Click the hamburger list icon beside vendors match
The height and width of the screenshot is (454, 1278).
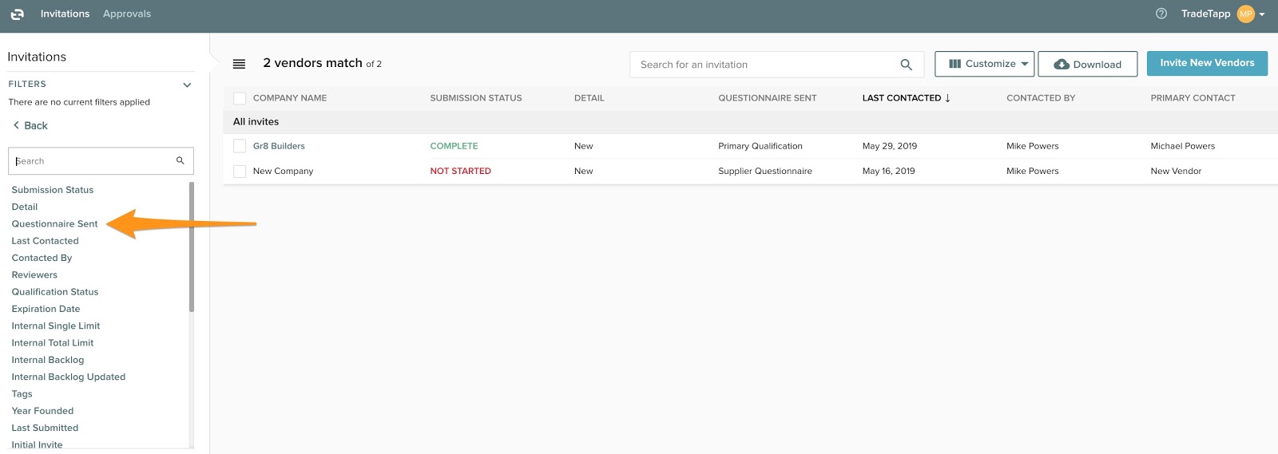click(239, 64)
